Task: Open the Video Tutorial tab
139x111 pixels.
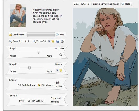Action: point(82,4)
